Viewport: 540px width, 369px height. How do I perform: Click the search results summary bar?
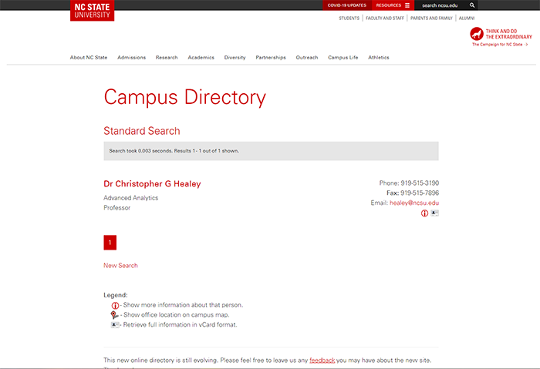pyautogui.click(x=271, y=151)
